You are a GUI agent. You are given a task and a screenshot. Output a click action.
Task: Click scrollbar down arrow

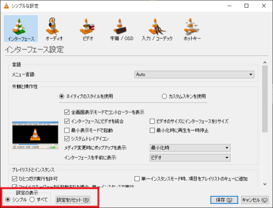click(x=265, y=184)
